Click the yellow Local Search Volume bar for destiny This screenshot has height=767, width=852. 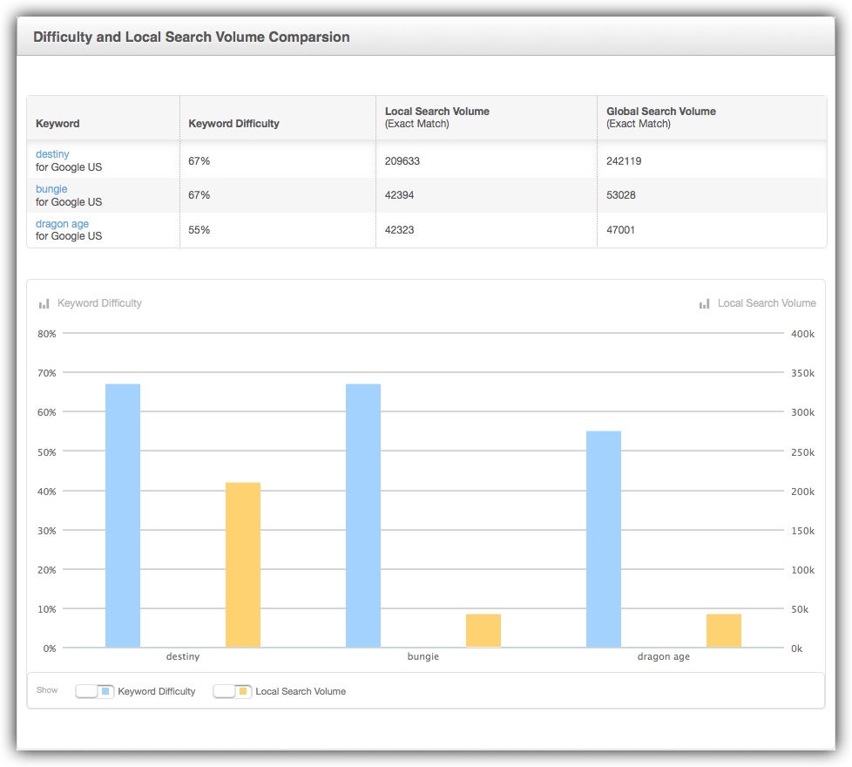coord(243,565)
